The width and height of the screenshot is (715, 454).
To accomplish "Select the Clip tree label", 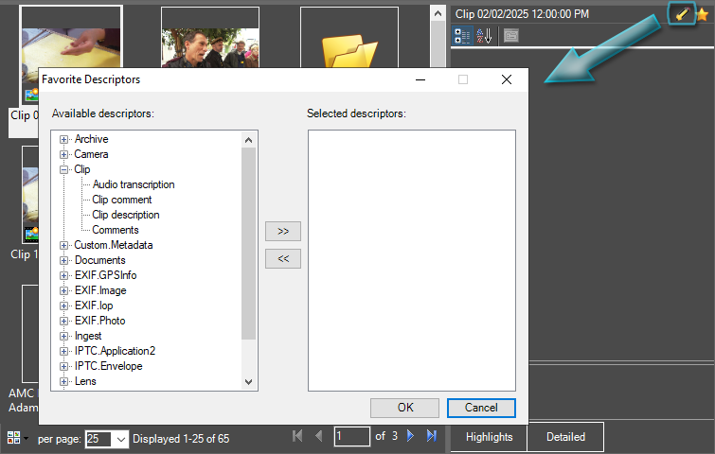I will point(82,169).
